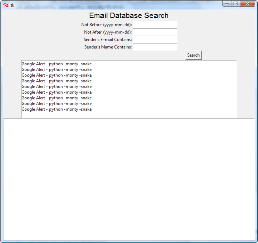Click the 'Sender's E-mail Contains:' label
The image size is (258, 243).
pos(108,40)
